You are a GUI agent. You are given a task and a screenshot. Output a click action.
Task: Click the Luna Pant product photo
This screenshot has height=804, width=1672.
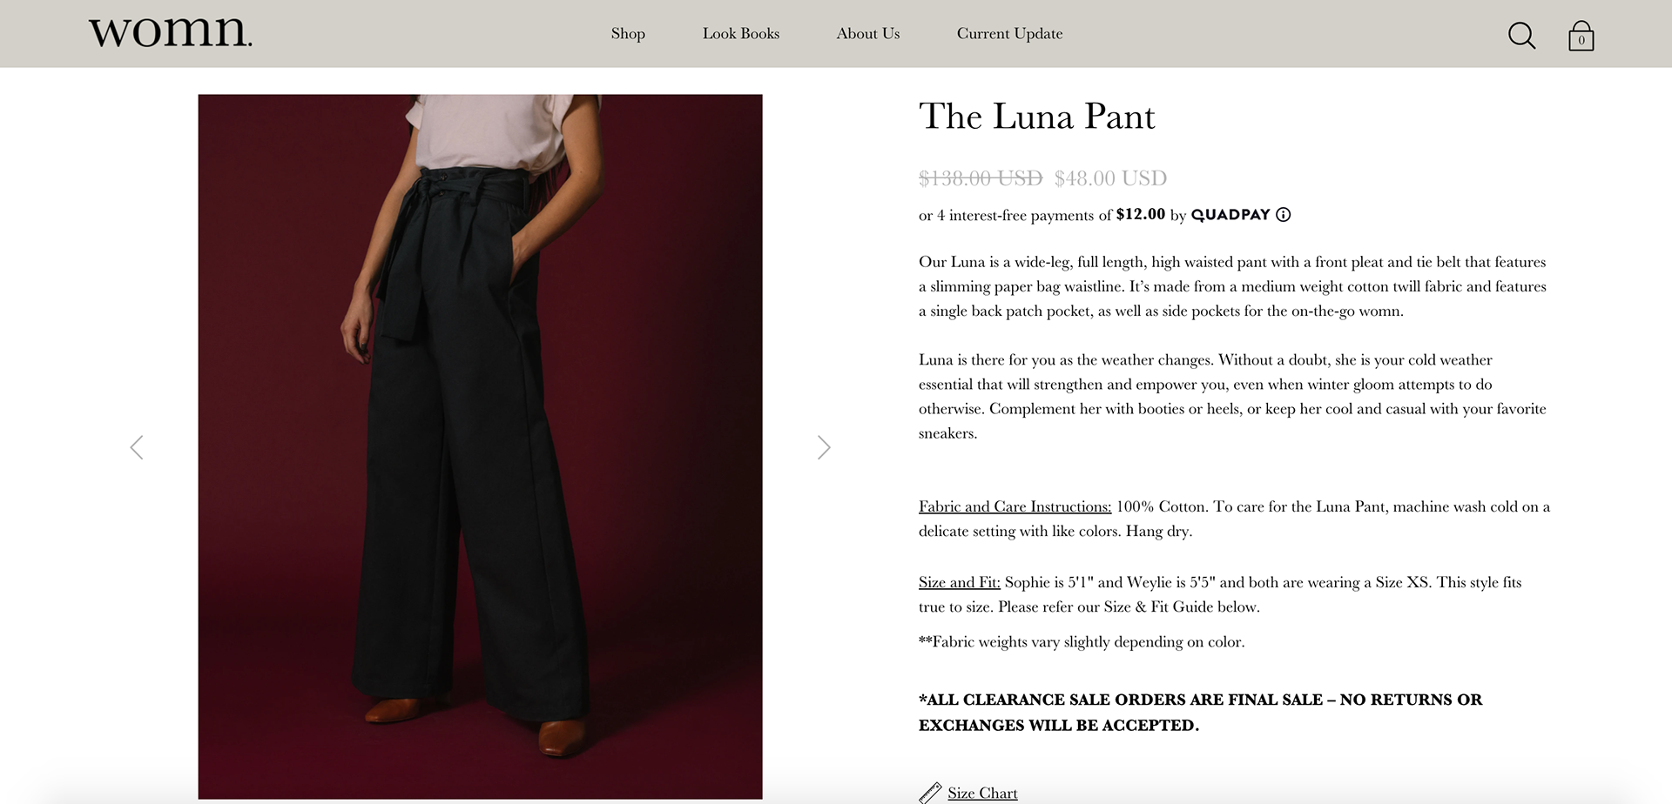(x=480, y=446)
